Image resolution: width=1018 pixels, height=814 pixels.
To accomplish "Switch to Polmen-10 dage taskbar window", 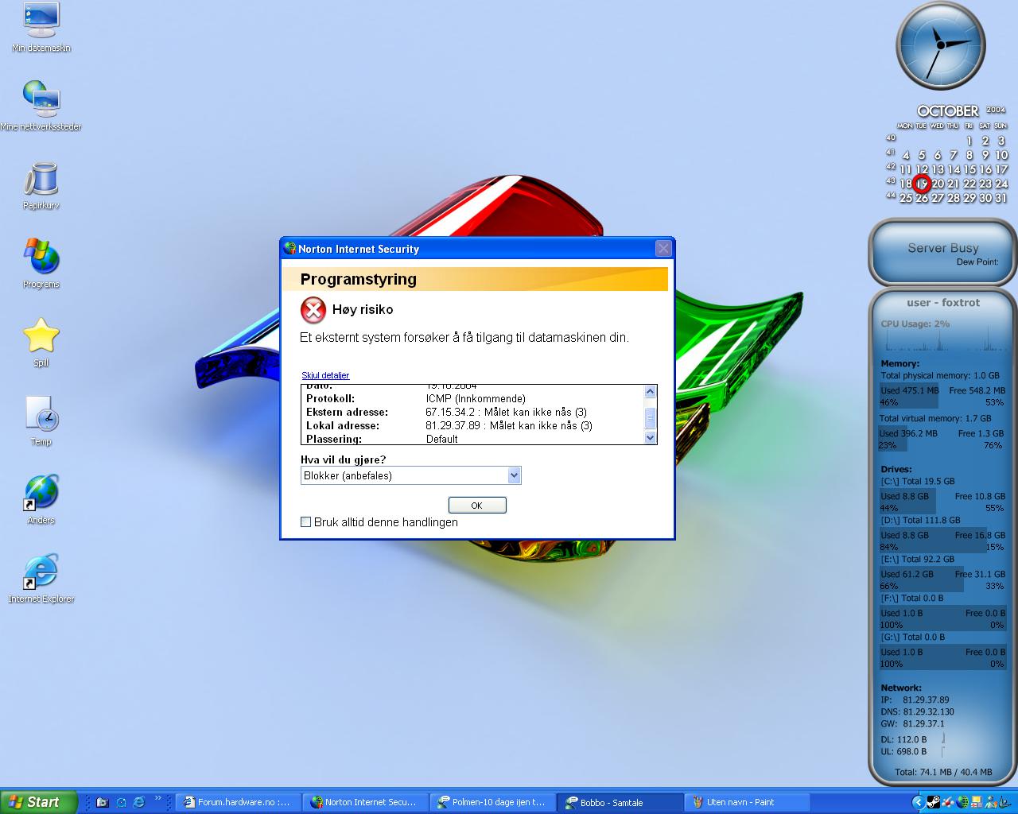I will [493, 802].
